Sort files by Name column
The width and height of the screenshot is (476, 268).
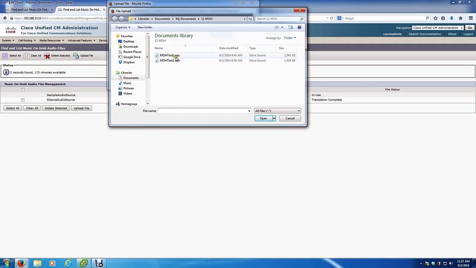pyautogui.click(x=159, y=48)
